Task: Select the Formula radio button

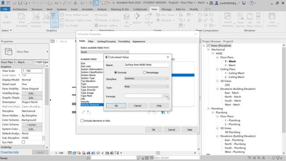Action: (115, 72)
